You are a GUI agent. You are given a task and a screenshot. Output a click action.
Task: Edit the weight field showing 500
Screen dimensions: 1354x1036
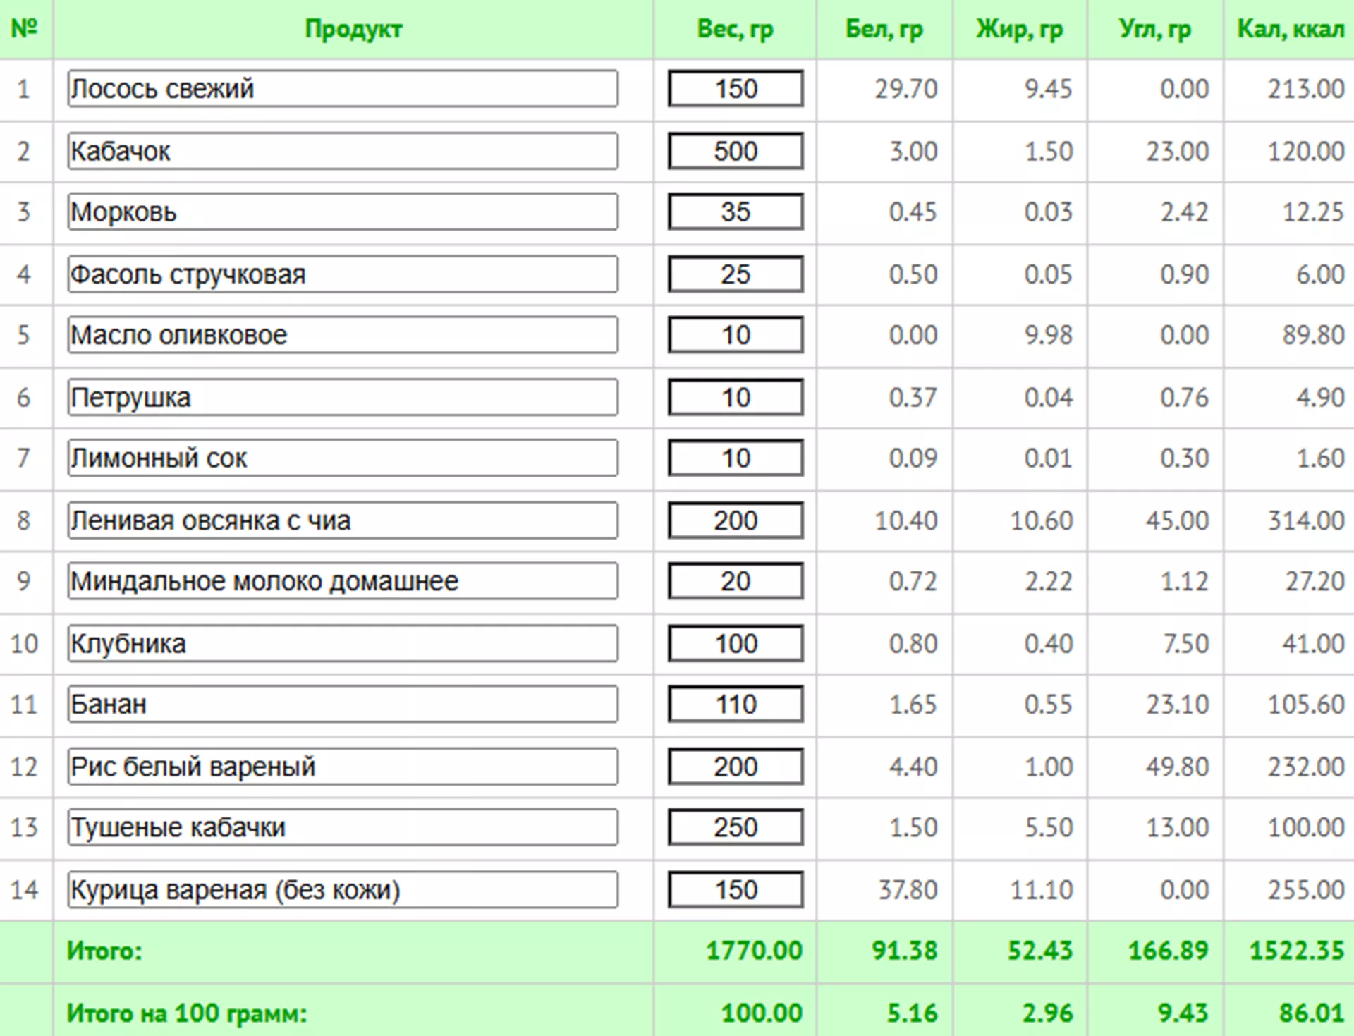(736, 151)
